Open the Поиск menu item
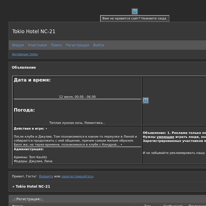Image resolution: width=206 pixels, height=206 pixels. (x=56, y=45)
